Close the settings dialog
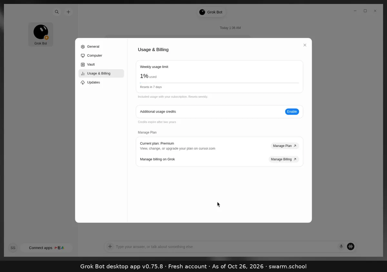Viewport: 387px width, 272px height. pyautogui.click(x=305, y=45)
